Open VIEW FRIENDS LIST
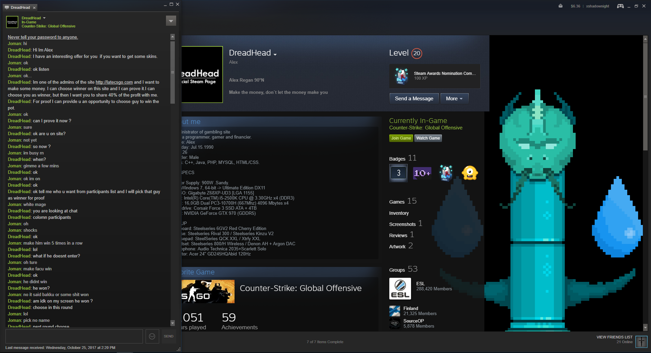The height and width of the screenshot is (353, 651). 614,337
